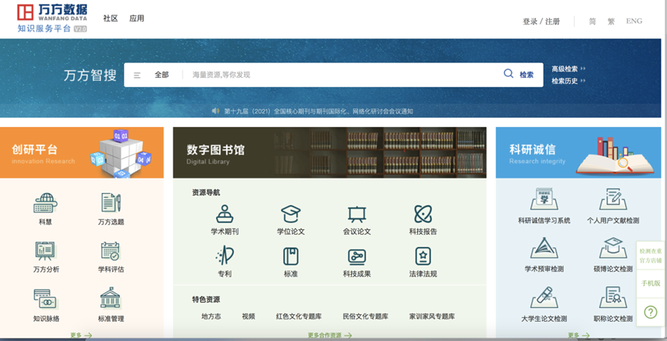The height and width of the screenshot is (341, 667).
Task: Expand the 全部 resource type dropdown
Action: pyautogui.click(x=162, y=75)
